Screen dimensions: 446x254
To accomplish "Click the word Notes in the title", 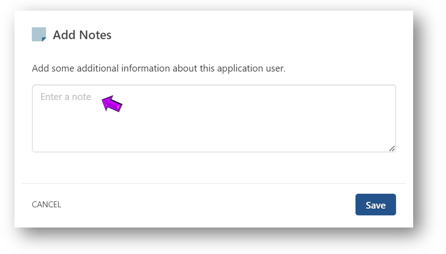I will coord(95,35).
